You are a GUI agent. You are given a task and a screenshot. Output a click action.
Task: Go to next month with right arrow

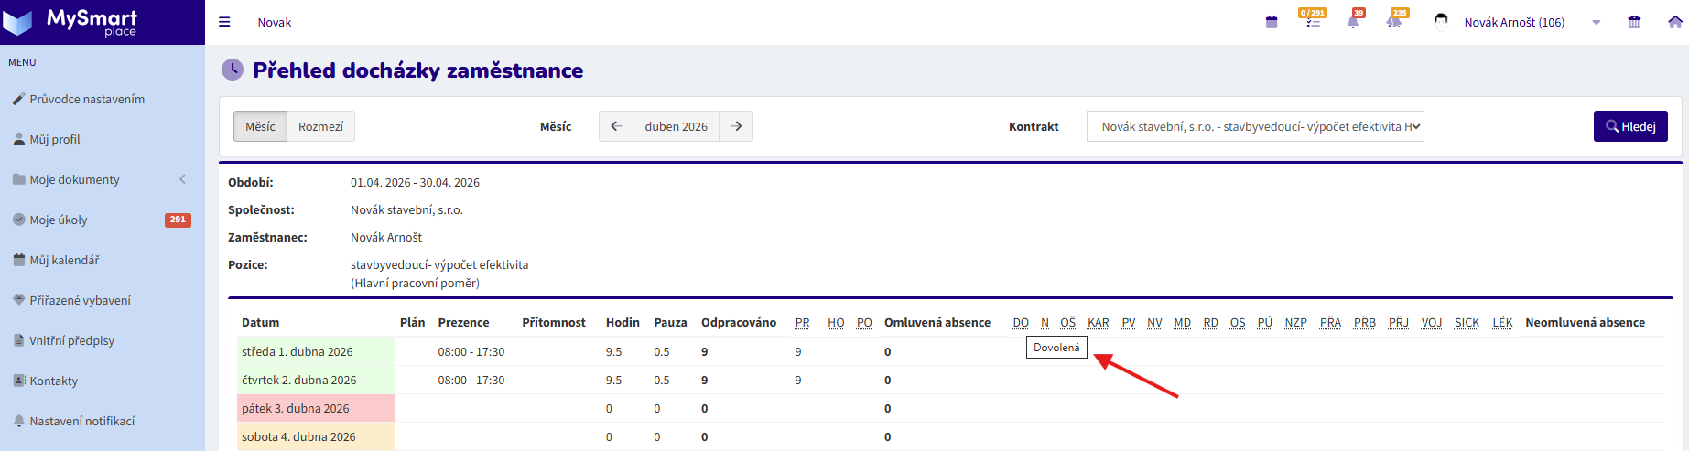tap(736, 126)
